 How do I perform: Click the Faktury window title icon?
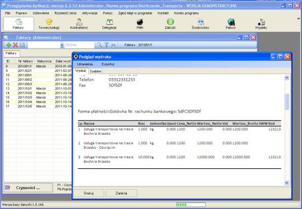(x=6, y=37)
